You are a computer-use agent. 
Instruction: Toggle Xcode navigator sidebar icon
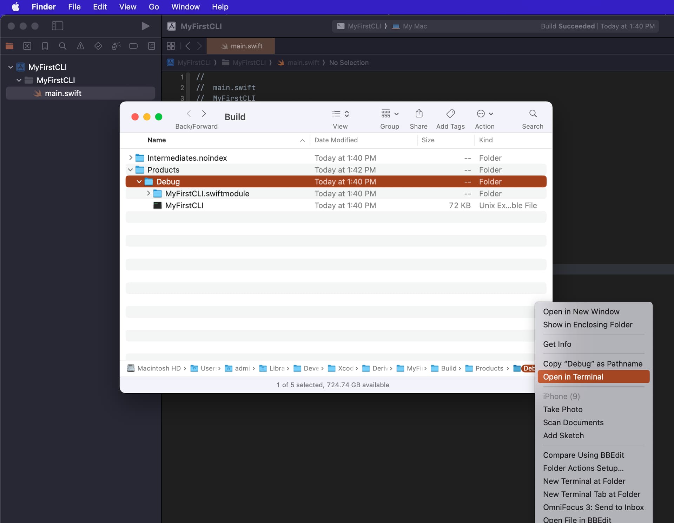pos(57,26)
